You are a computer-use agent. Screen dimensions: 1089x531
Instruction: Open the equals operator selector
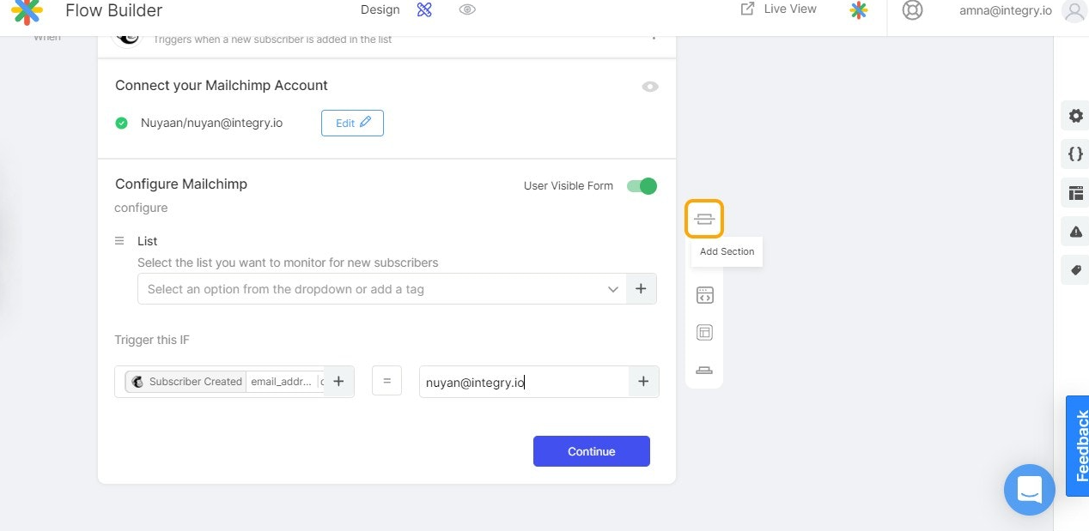[387, 382]
